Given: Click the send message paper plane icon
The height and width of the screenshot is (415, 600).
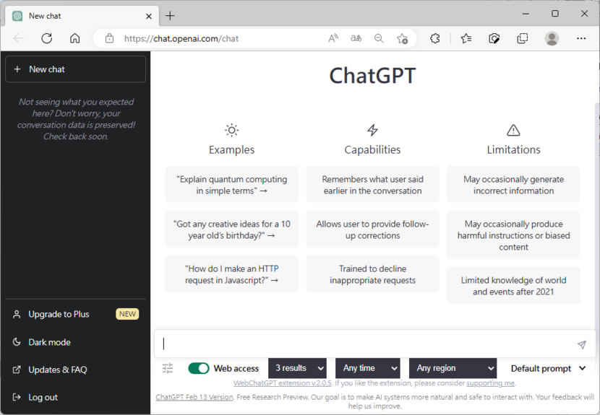Looking at the screenshot, I should (x=582, y=345).
